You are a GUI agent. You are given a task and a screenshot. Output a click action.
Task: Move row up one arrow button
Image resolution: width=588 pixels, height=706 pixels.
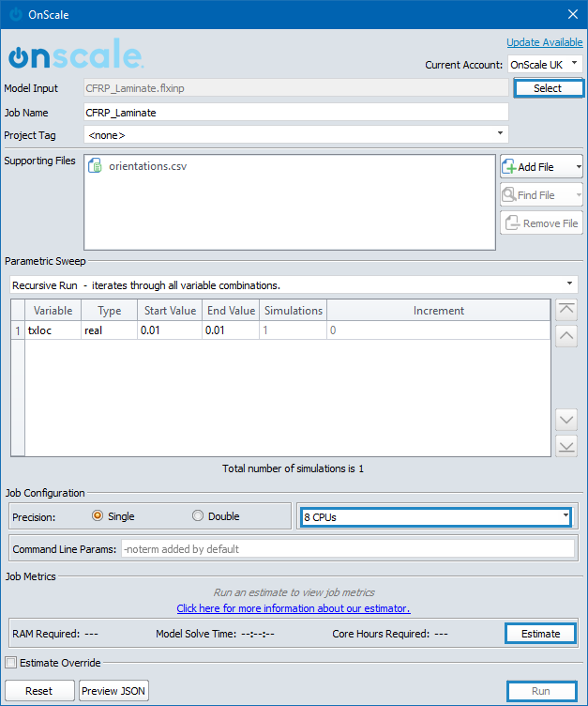[565, 336]
